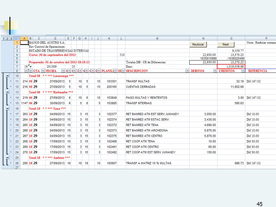276x207 pixels.
Task: Click the Corte: 30 de septiembre del 2013 cell
Action: point(52,55)
